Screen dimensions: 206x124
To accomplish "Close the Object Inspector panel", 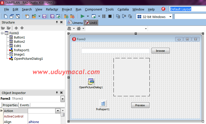I will click(61, 93).
